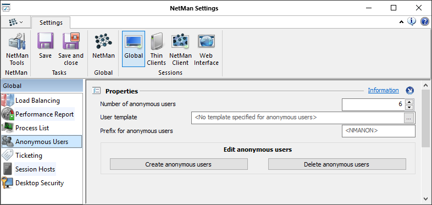Open Web Interface session settings
432x205 pixels.
click(x=206, y=49)
